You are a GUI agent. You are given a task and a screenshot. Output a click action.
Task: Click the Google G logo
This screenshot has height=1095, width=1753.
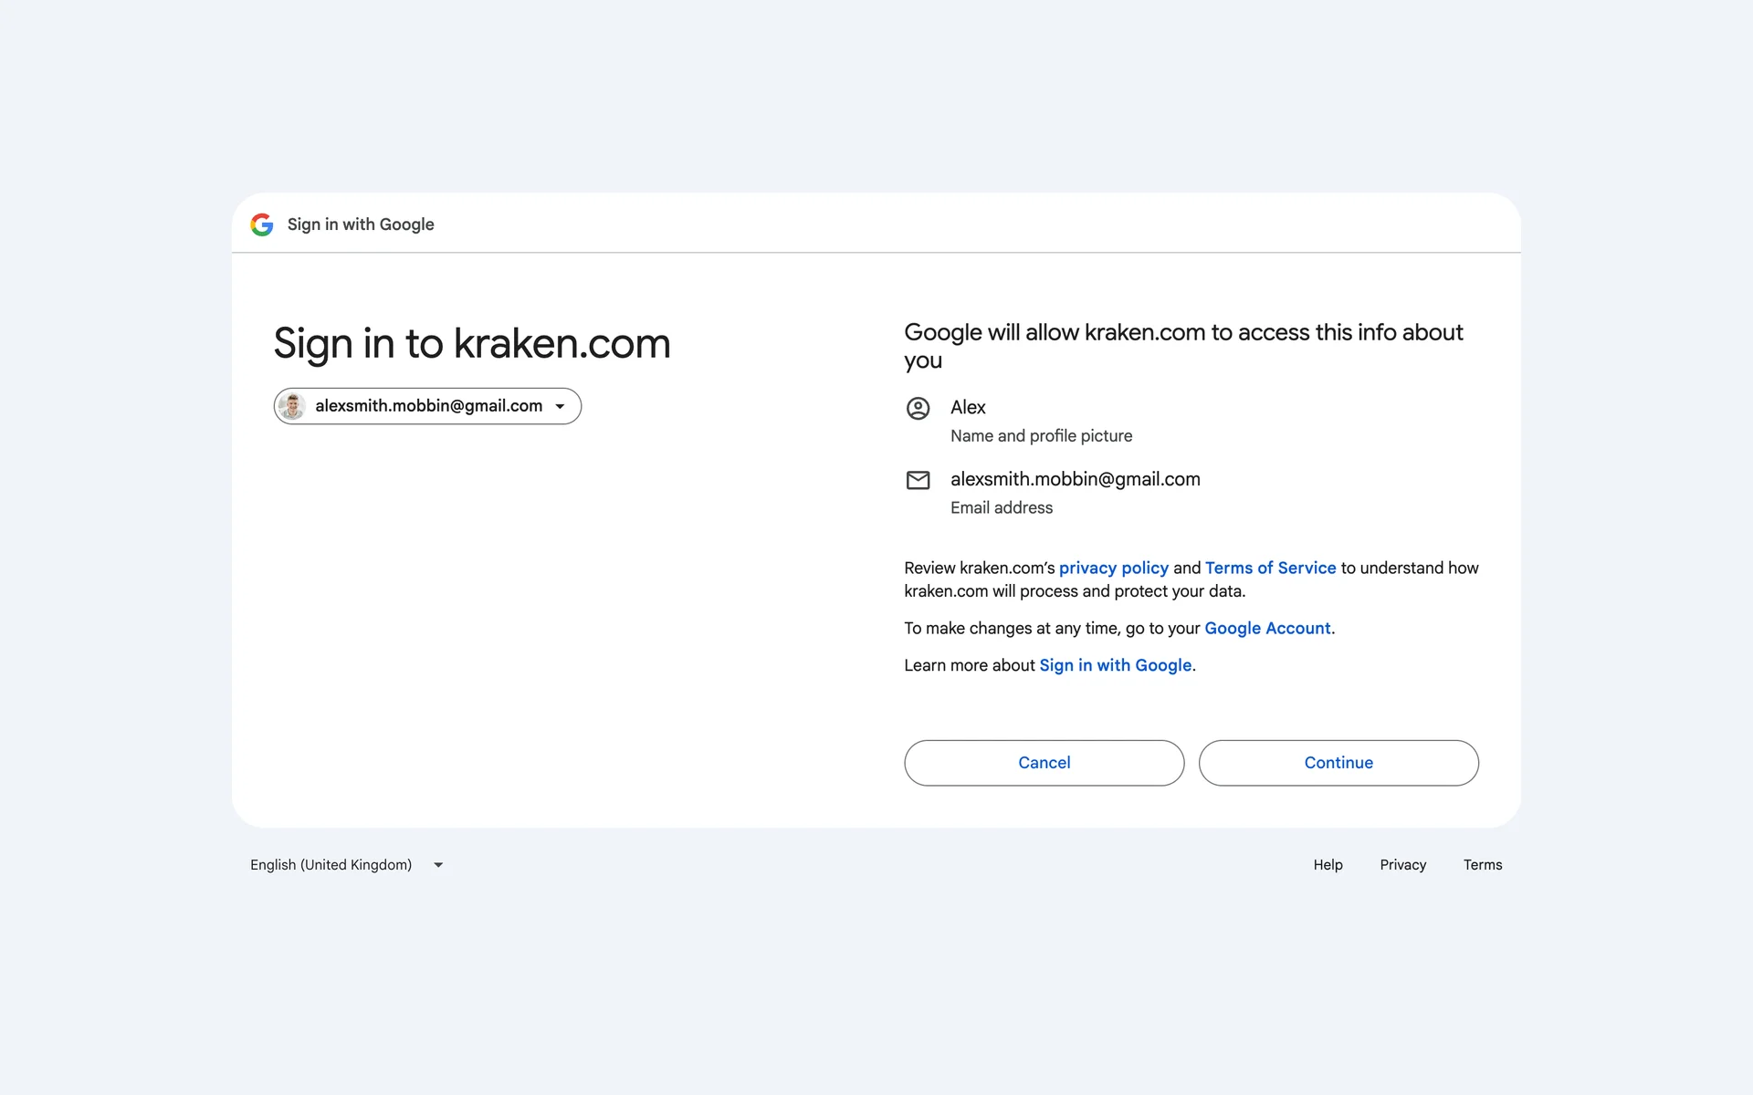tap(262, 224)
